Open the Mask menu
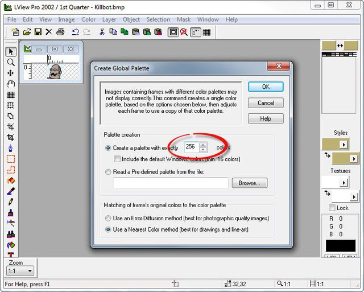The image size is (364, 292). tap(184, 19)
